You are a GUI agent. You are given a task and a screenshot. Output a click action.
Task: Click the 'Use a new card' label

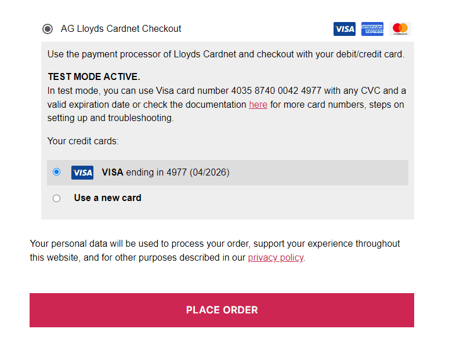[107, 198]
